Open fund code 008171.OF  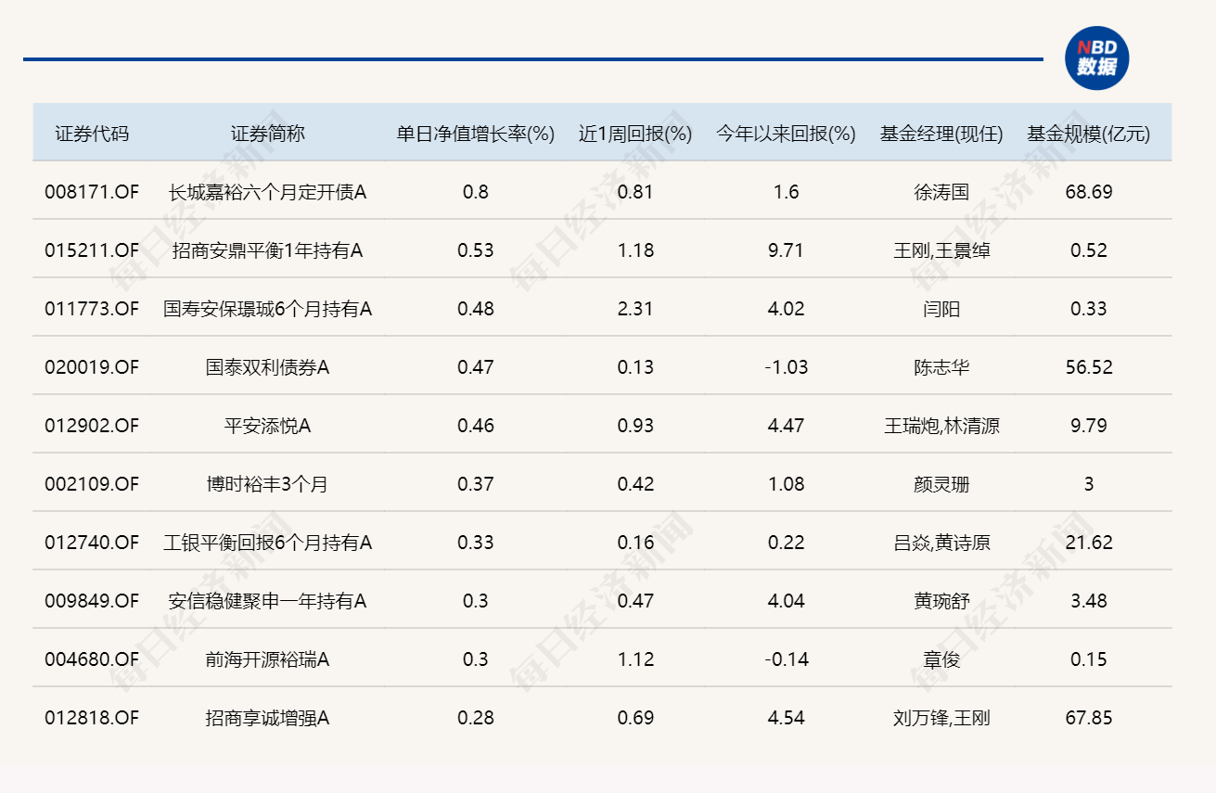pyautogui.click(x=93, y=192)
